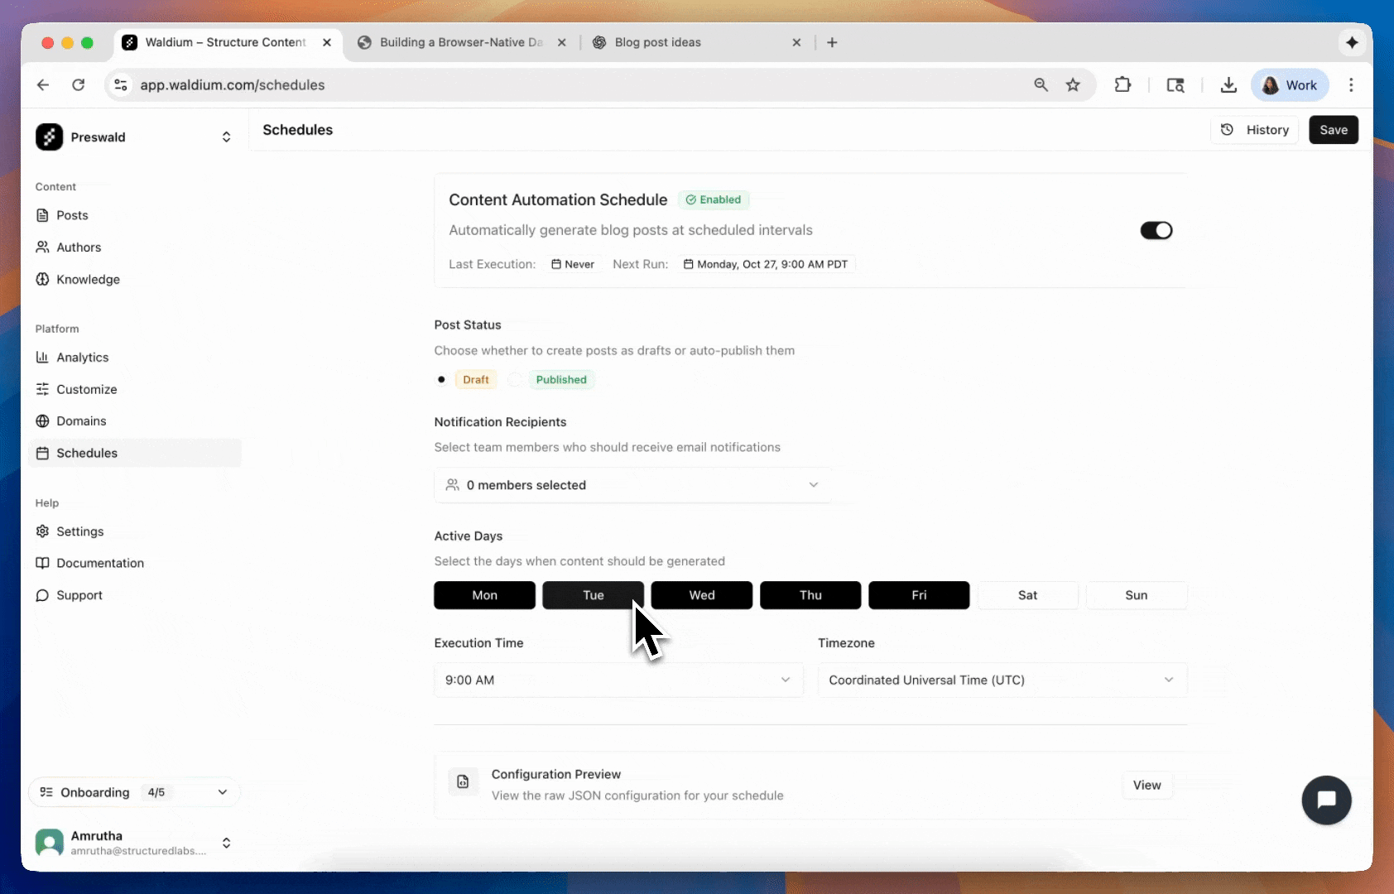Select Authors in the sidebar
This screenshot has width=1394, height=894.
point(78,247)
